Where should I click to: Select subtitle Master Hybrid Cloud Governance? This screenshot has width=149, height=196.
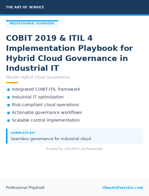pos(38,77)
